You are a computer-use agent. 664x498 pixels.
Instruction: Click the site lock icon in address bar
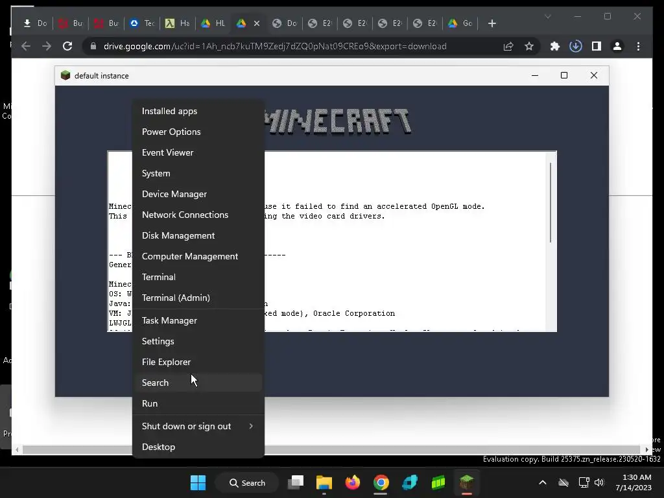click(93, 46)
